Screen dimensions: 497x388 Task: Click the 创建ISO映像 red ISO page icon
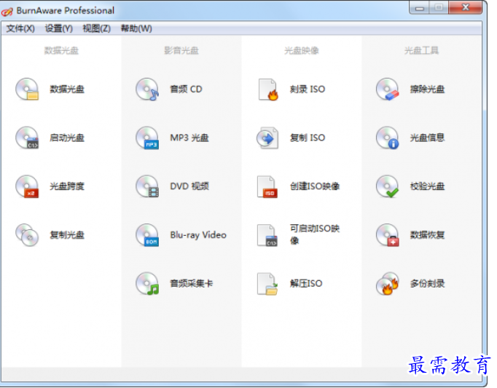pos(267,187)
